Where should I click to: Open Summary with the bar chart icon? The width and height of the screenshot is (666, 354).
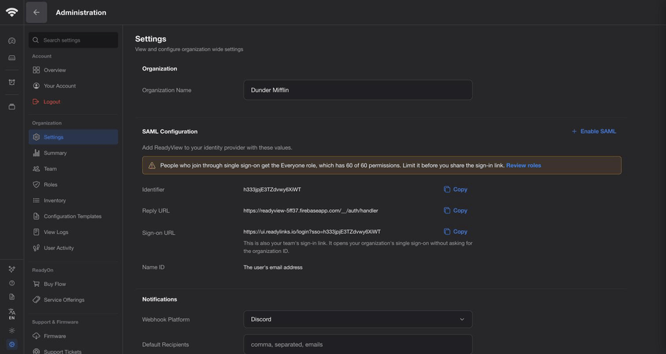73,153
